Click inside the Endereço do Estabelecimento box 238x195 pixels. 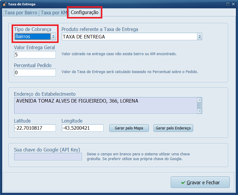click(x=105, y=105)
